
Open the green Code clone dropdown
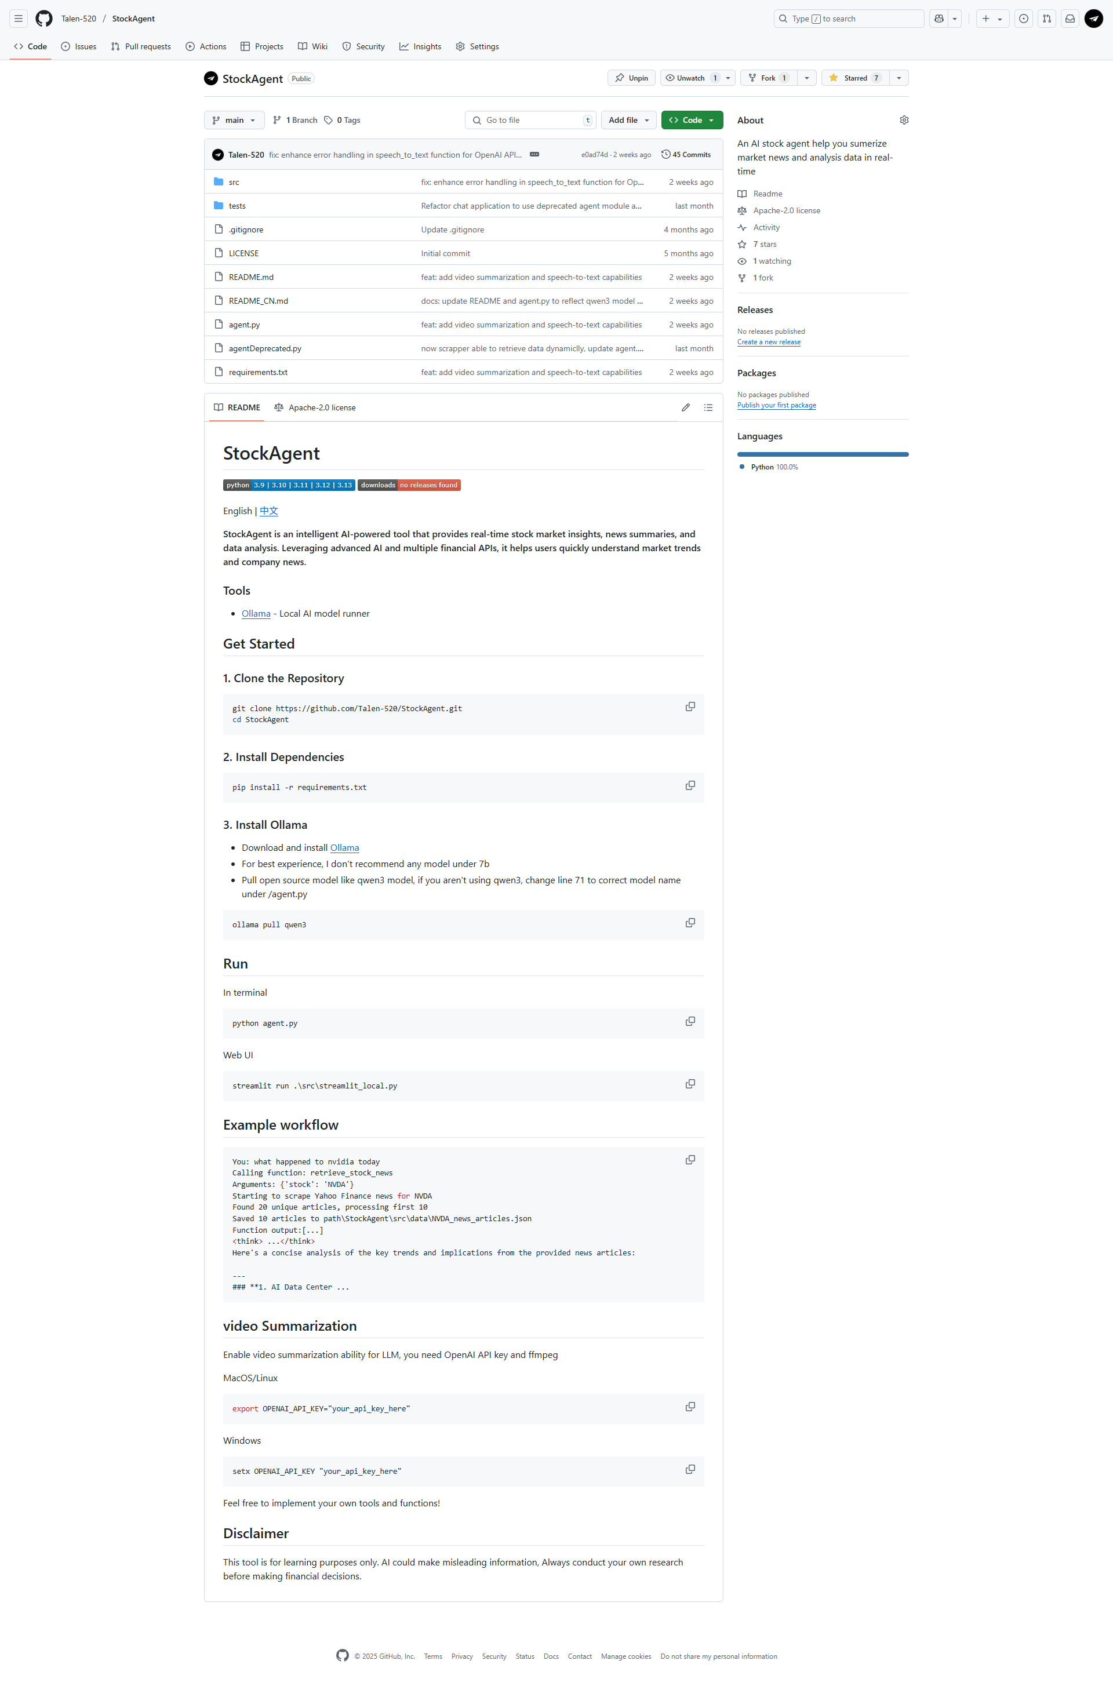point(692,120)
